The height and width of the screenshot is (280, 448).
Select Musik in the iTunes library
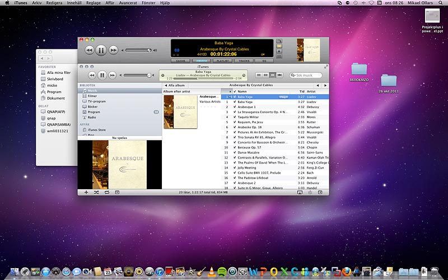[x=120, y=91]
